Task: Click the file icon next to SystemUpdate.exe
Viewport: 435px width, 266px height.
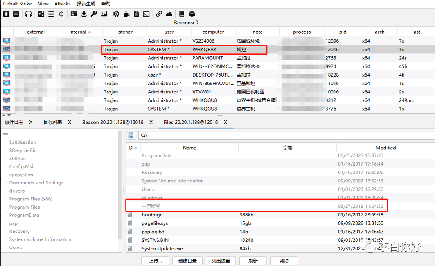Action: tap(130, 248)
